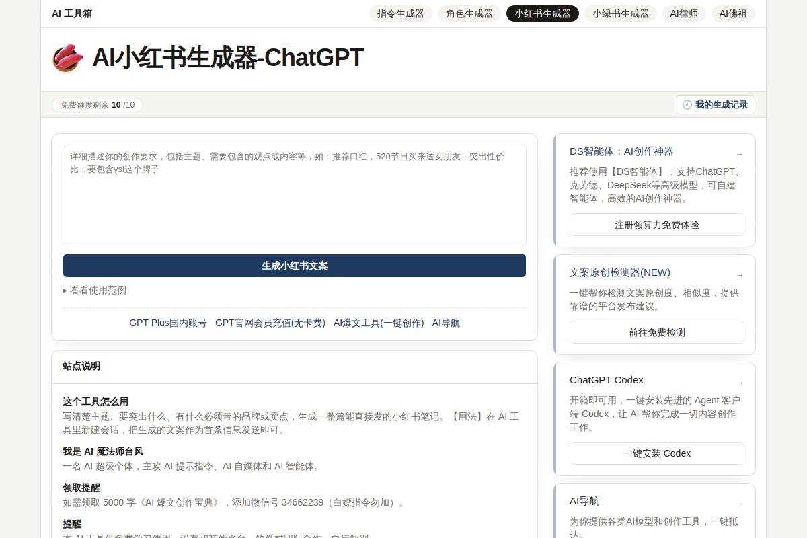Click 文案原创检测器(NEW) card title
Viewport: 807px width, 538px height.
(x=620, y=272)
